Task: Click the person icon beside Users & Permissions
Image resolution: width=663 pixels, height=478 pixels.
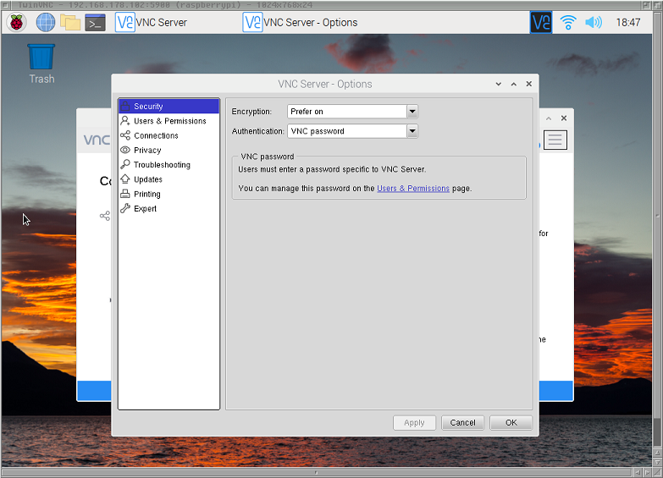Action: tap(125, 121)
